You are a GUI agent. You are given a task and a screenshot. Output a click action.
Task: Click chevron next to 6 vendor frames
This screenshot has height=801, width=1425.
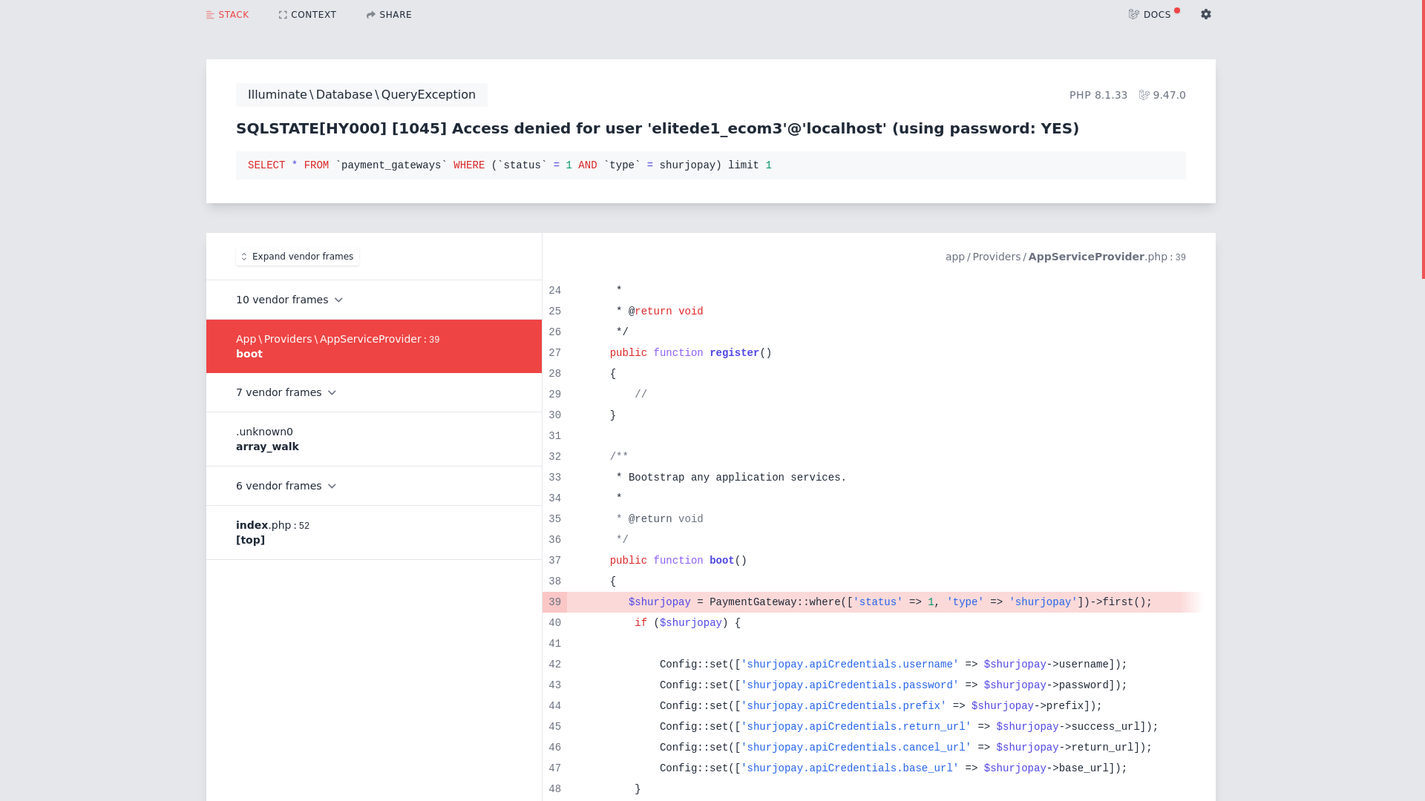[x=332, y=487]
